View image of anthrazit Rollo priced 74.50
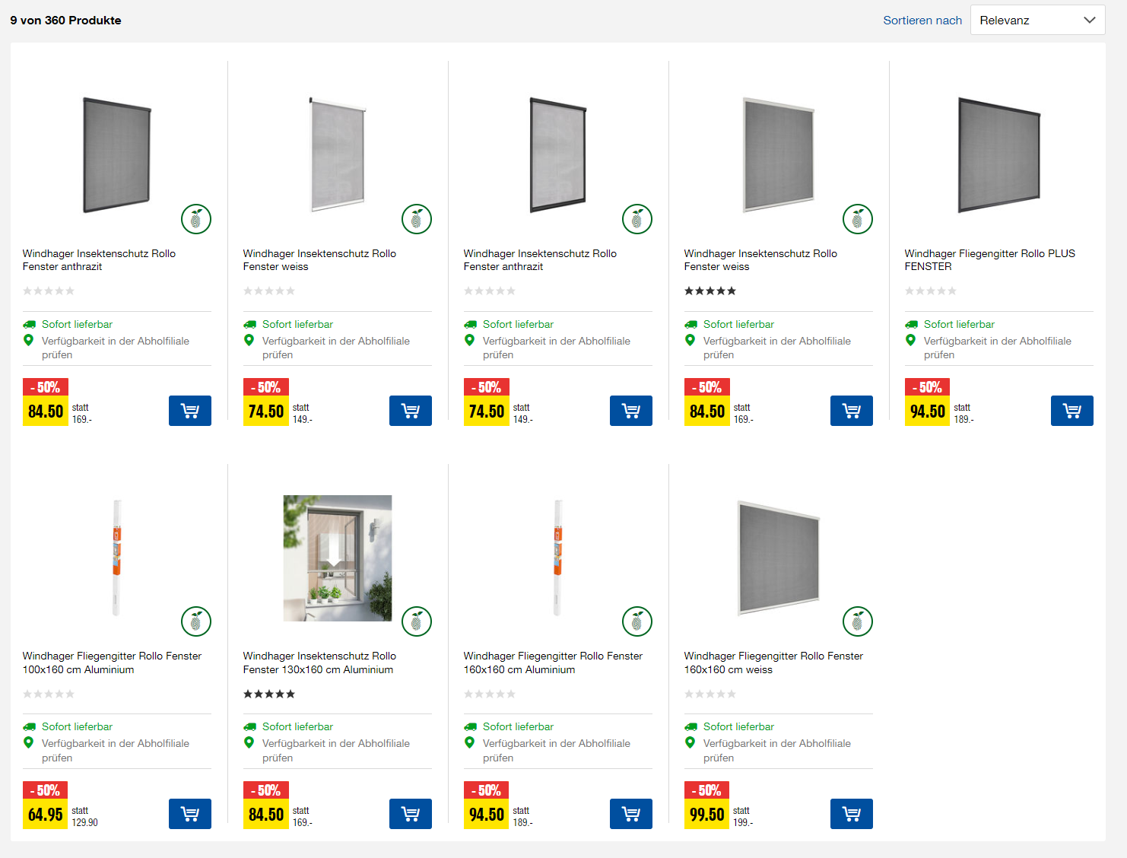 [x=558, y=155]
